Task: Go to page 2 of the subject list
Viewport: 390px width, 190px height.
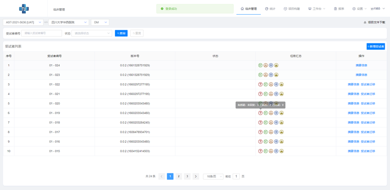Action: pyautogui.click(x=178, y=176)
